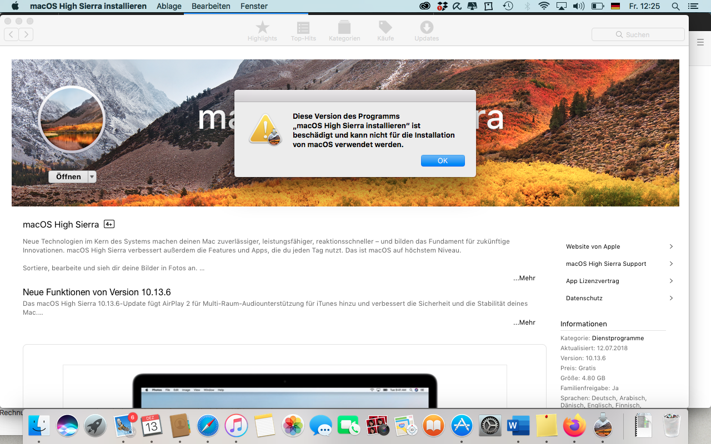Click the MacBook screenshot preview image

pos(284,386)
